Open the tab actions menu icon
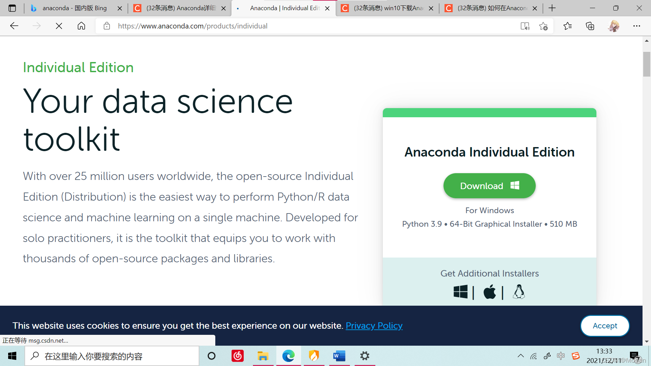The image size is (651, 366). coord(12,8)
